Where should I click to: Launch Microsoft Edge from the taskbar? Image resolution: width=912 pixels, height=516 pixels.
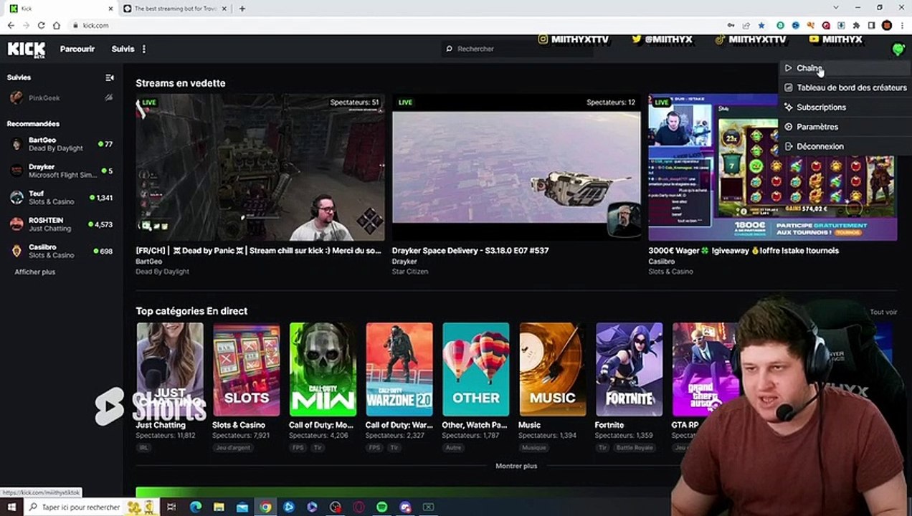tap(196, 507)
